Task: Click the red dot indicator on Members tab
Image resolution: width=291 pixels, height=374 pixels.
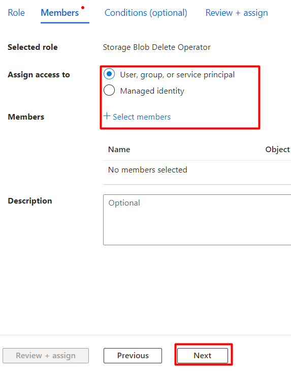Action: coord(83,8)
